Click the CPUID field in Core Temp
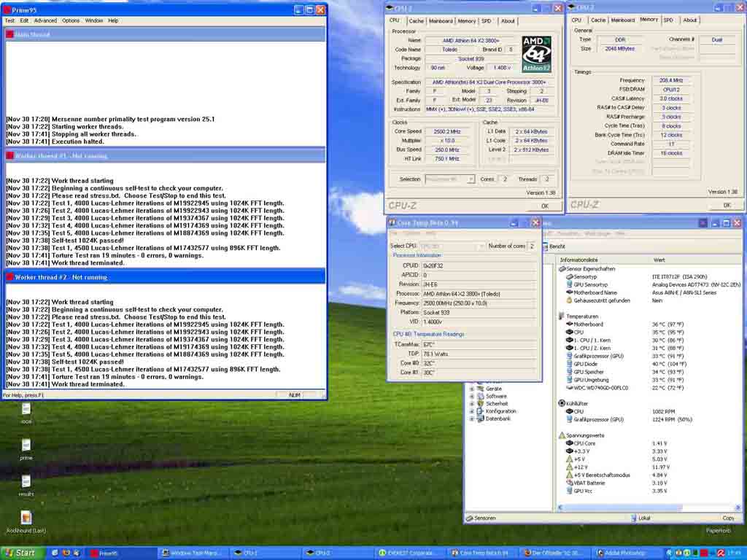 point(479,265)
